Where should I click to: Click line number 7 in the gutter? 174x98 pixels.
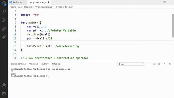[x=16, y=23]
